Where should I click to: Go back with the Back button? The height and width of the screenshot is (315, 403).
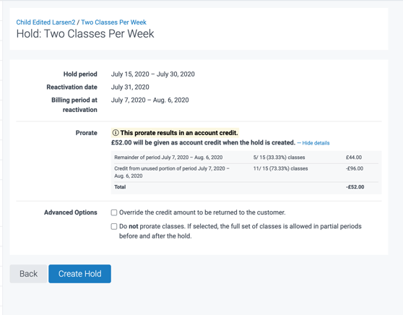tap(28, 274)
